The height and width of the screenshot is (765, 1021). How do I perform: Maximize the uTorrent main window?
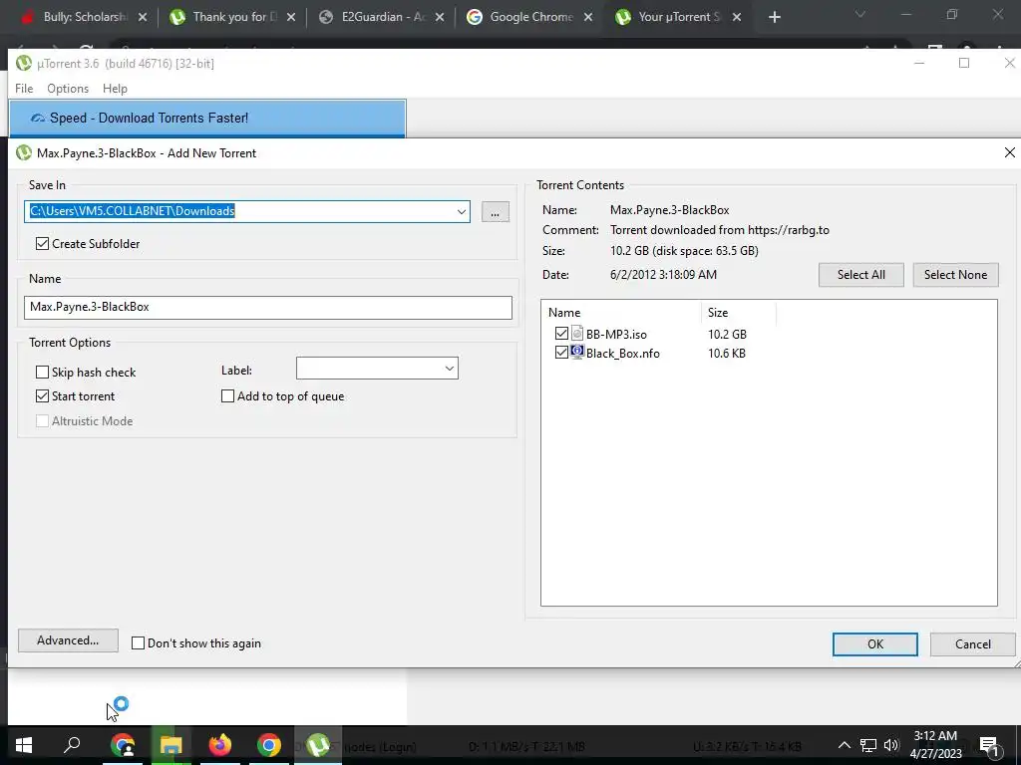coord(964,63)
